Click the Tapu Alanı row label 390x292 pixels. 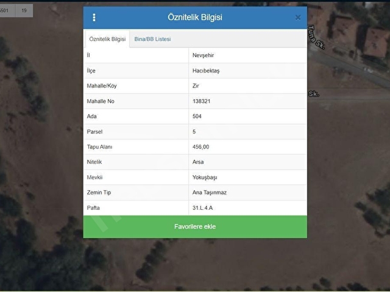pyautogui.click(x=99, y=147)
